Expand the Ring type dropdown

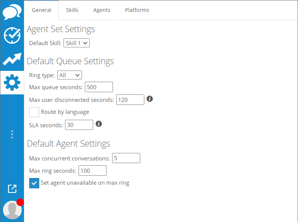pos(70,75)
